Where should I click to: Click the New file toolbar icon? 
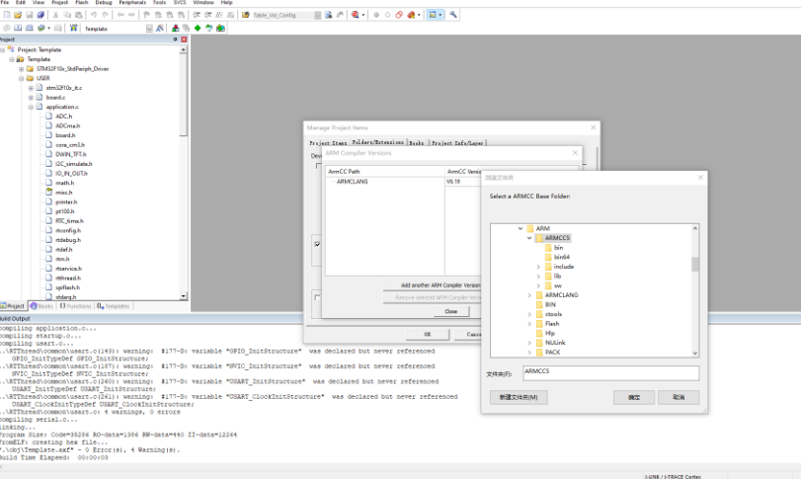pyautogui.click(x=7, y=15)
